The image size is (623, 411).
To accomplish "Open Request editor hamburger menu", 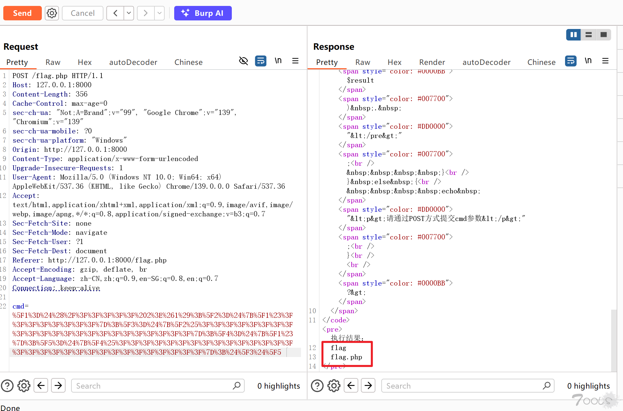I will click(295, 61).
